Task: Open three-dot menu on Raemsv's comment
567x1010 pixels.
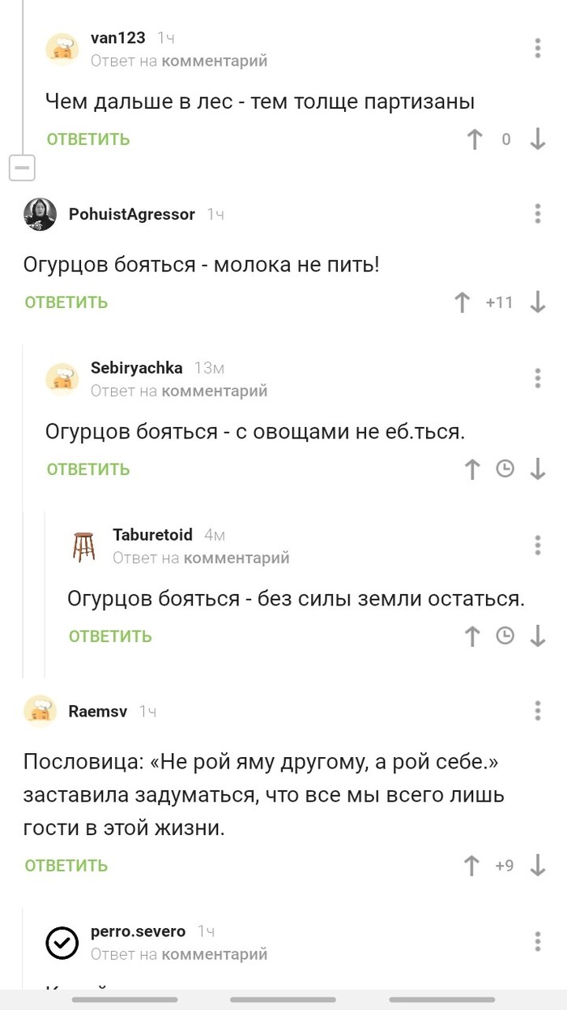Action: [538, 711]
